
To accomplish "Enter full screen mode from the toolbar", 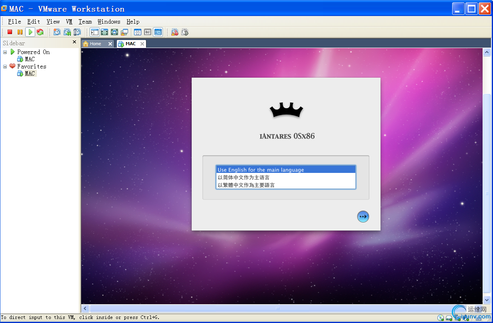I will click(x=114, y=32).
